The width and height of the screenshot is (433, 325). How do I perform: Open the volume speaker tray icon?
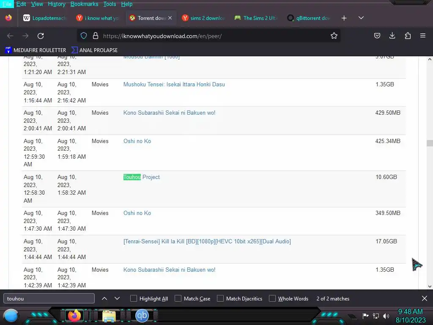click(386, 316)
